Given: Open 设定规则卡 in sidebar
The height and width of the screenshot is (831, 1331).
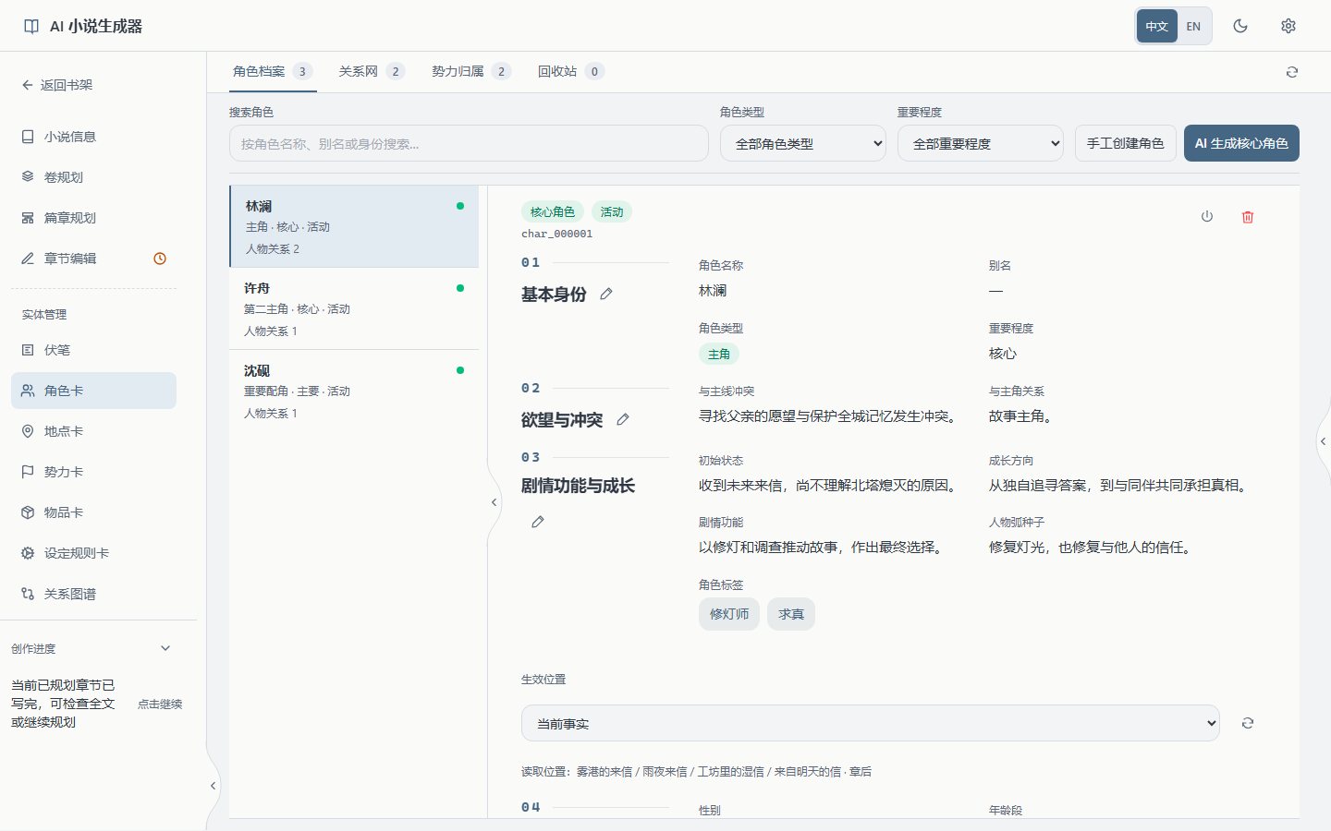Looking at the screenshot, I should point(93,553).
